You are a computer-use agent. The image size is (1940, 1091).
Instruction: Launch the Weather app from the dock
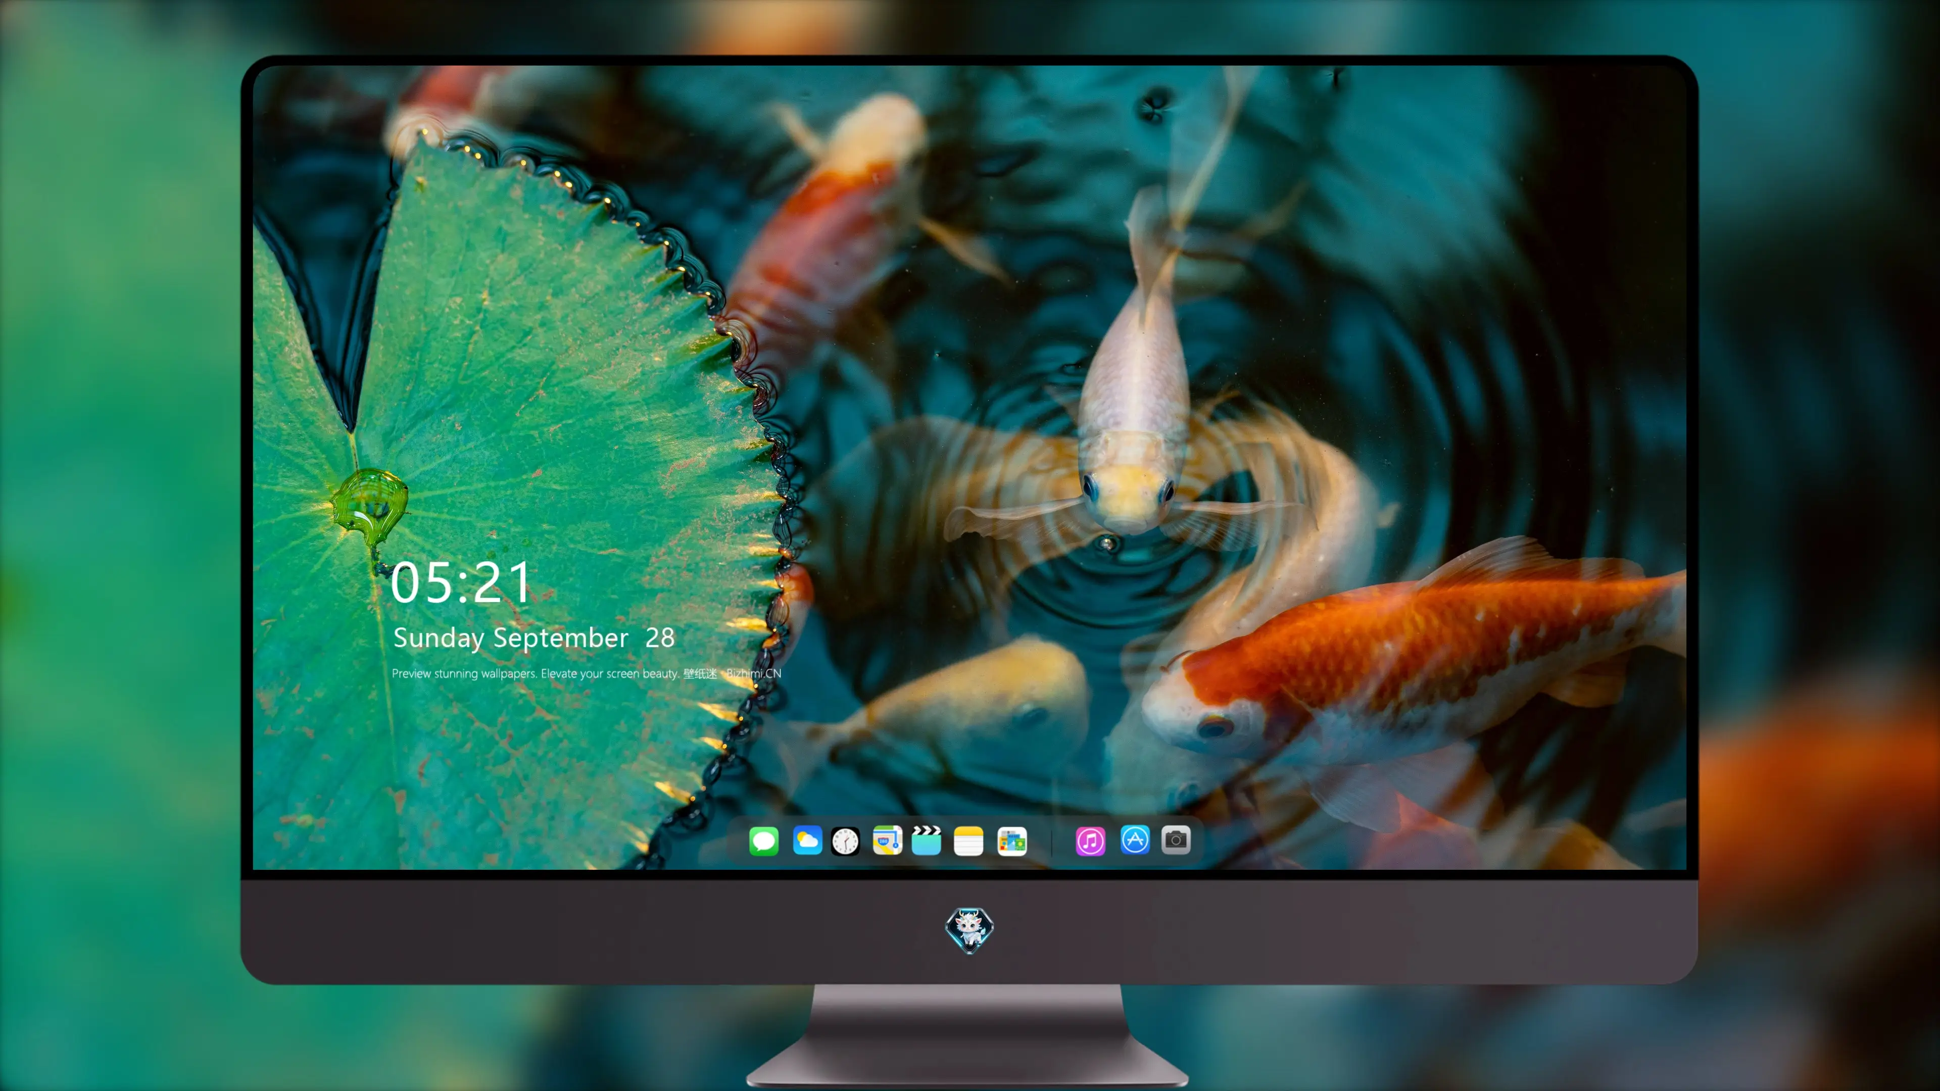pos(807,840)
